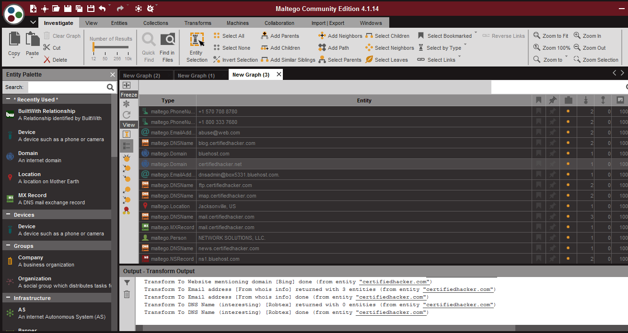Toggle bookmark for abuse@web.com row
This screenshot has width=628, height=333.
[x=539, y=133]
